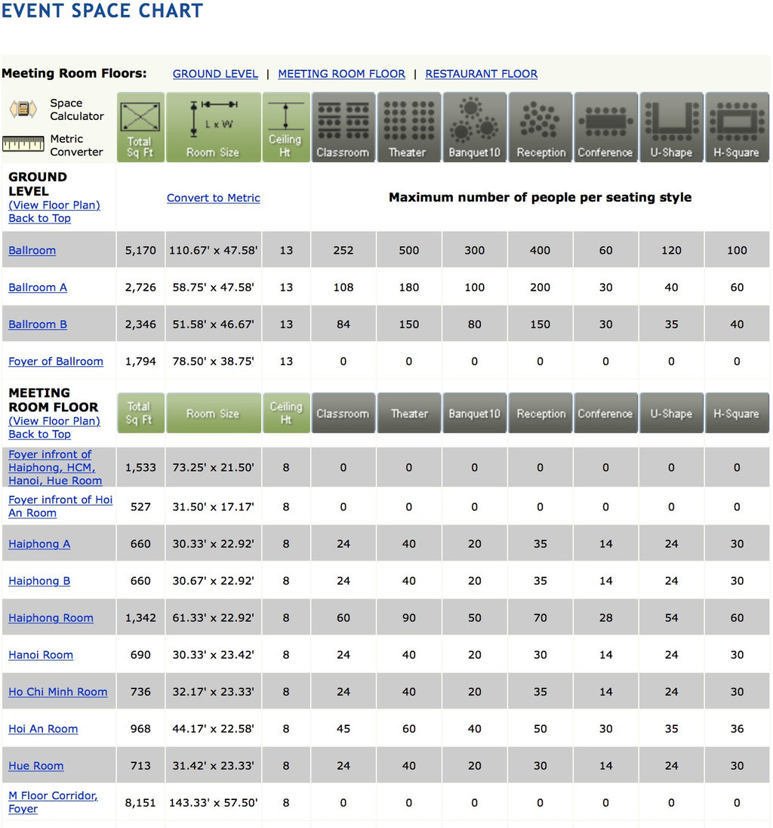Select the Theater seating style icon
Image resolution: width=773 pixels, height=828 pixels.
[408, 126]
